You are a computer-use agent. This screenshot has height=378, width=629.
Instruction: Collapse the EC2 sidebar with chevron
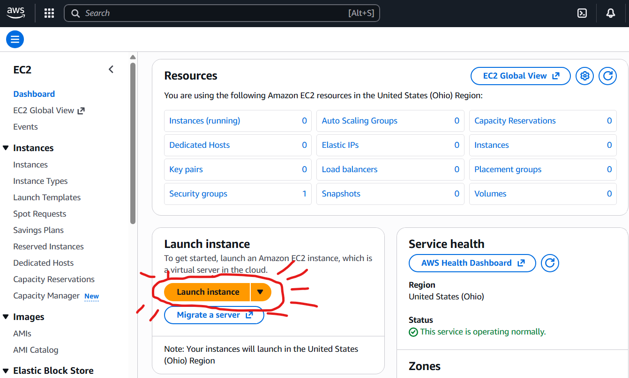(111, 70)
